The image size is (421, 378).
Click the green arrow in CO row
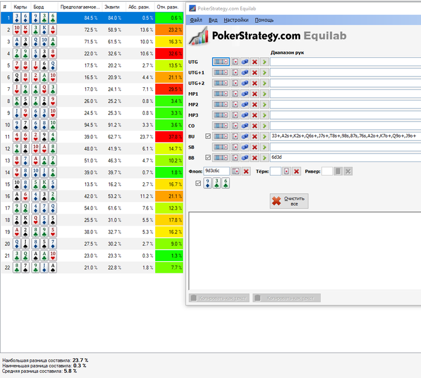coord(264,126)
